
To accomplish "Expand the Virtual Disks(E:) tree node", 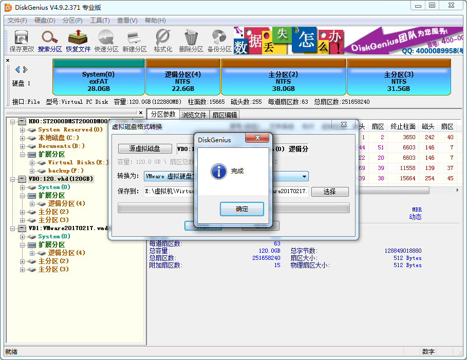I will coord(32,162).
